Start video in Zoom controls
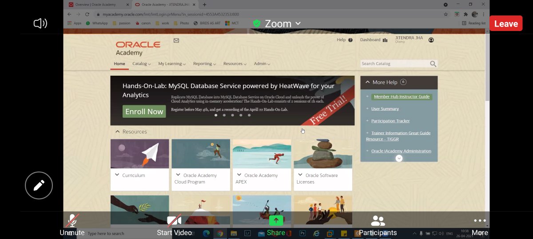 (174, 225)
